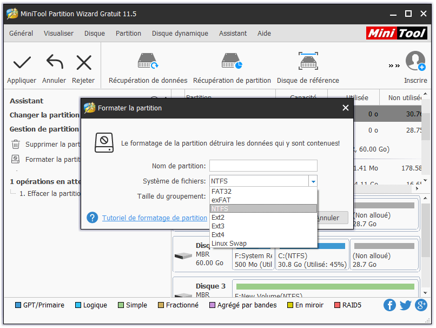This screenshot has height=328, width=436.
Task: Expand toolbar overflow chevrons
Action: point(394,66)
